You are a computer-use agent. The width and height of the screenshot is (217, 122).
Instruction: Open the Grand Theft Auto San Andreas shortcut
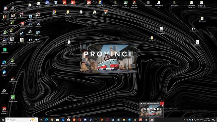coord(13,17)
